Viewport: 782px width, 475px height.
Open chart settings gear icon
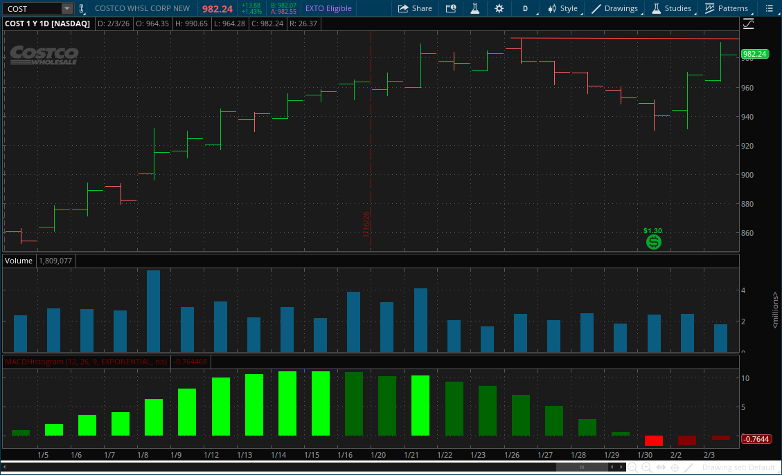[x=499, y=8]
